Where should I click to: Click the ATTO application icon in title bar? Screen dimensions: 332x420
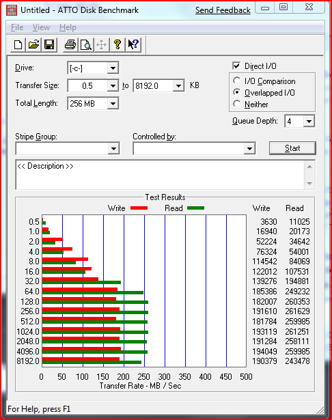tap(12, 10)
